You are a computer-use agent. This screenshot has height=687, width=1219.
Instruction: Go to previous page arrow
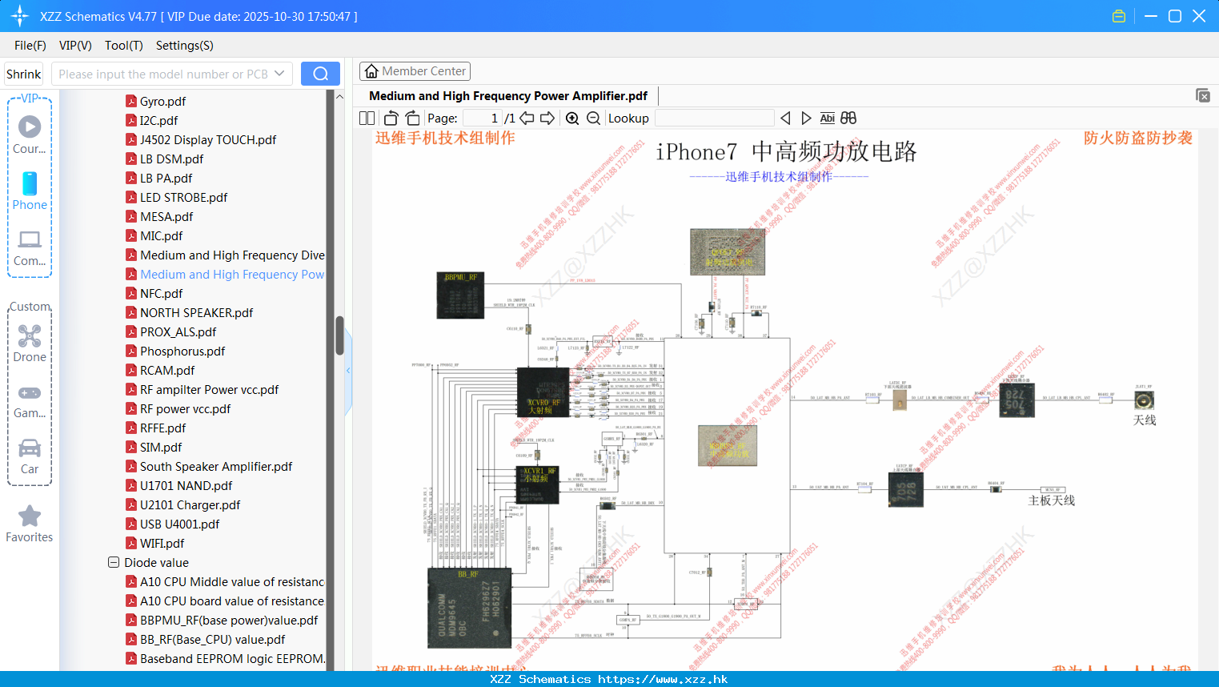coord(527,118)
